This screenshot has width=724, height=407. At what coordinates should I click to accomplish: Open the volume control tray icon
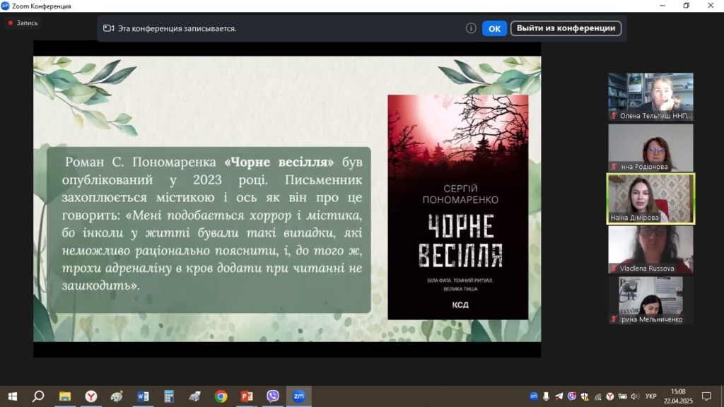[635, 396]
